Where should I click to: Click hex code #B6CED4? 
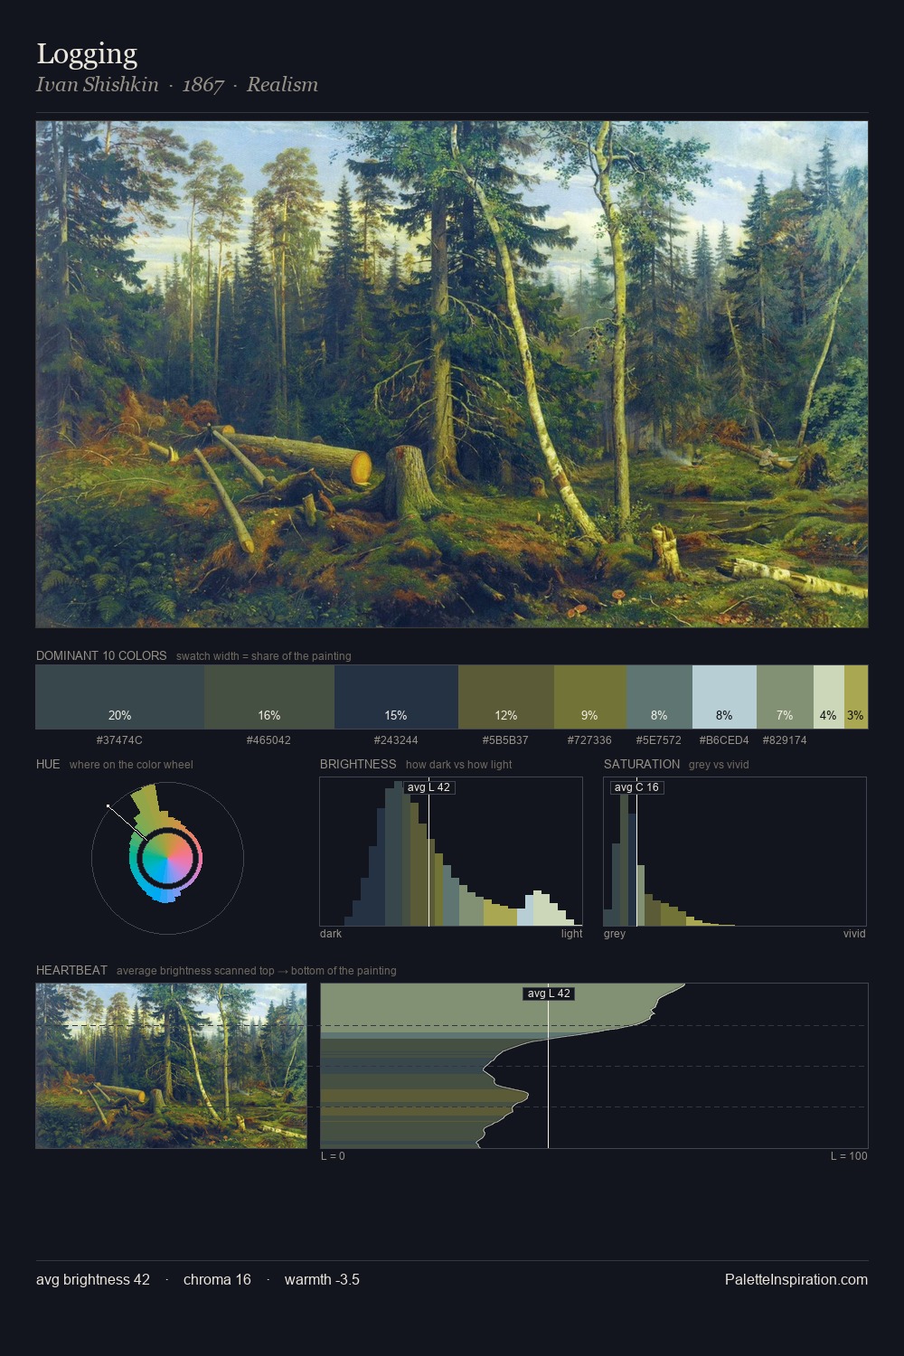(x=724, y=740)
